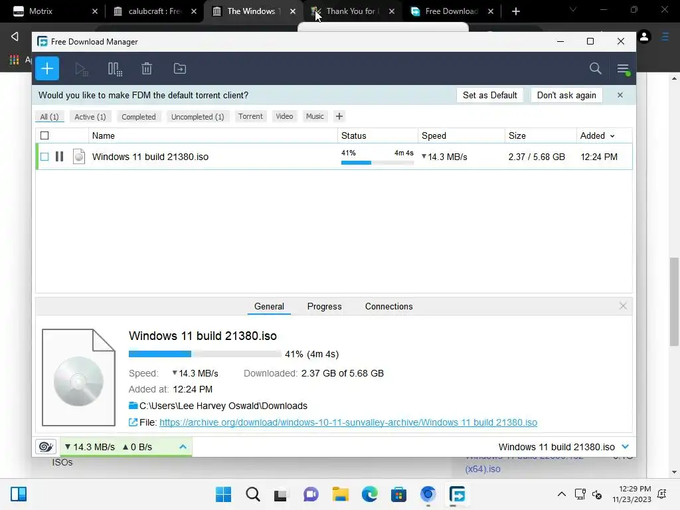Dismiss the default torrent client banner
This screenshot has width=680, height=510.
pyautogui.click(x=620, y=95)
